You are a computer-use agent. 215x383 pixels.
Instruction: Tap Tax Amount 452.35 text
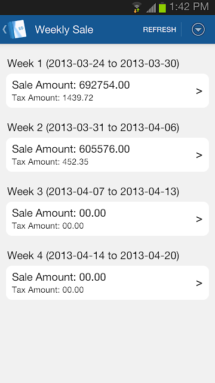pos(50,162)
